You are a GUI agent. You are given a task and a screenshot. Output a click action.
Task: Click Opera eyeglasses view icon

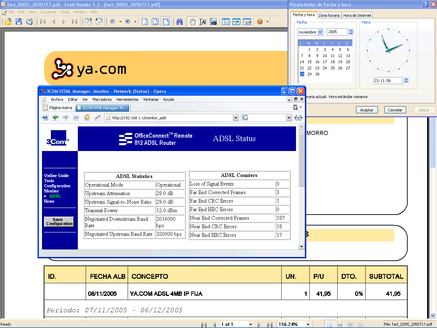pyautogui.click(x=298, y=118)
